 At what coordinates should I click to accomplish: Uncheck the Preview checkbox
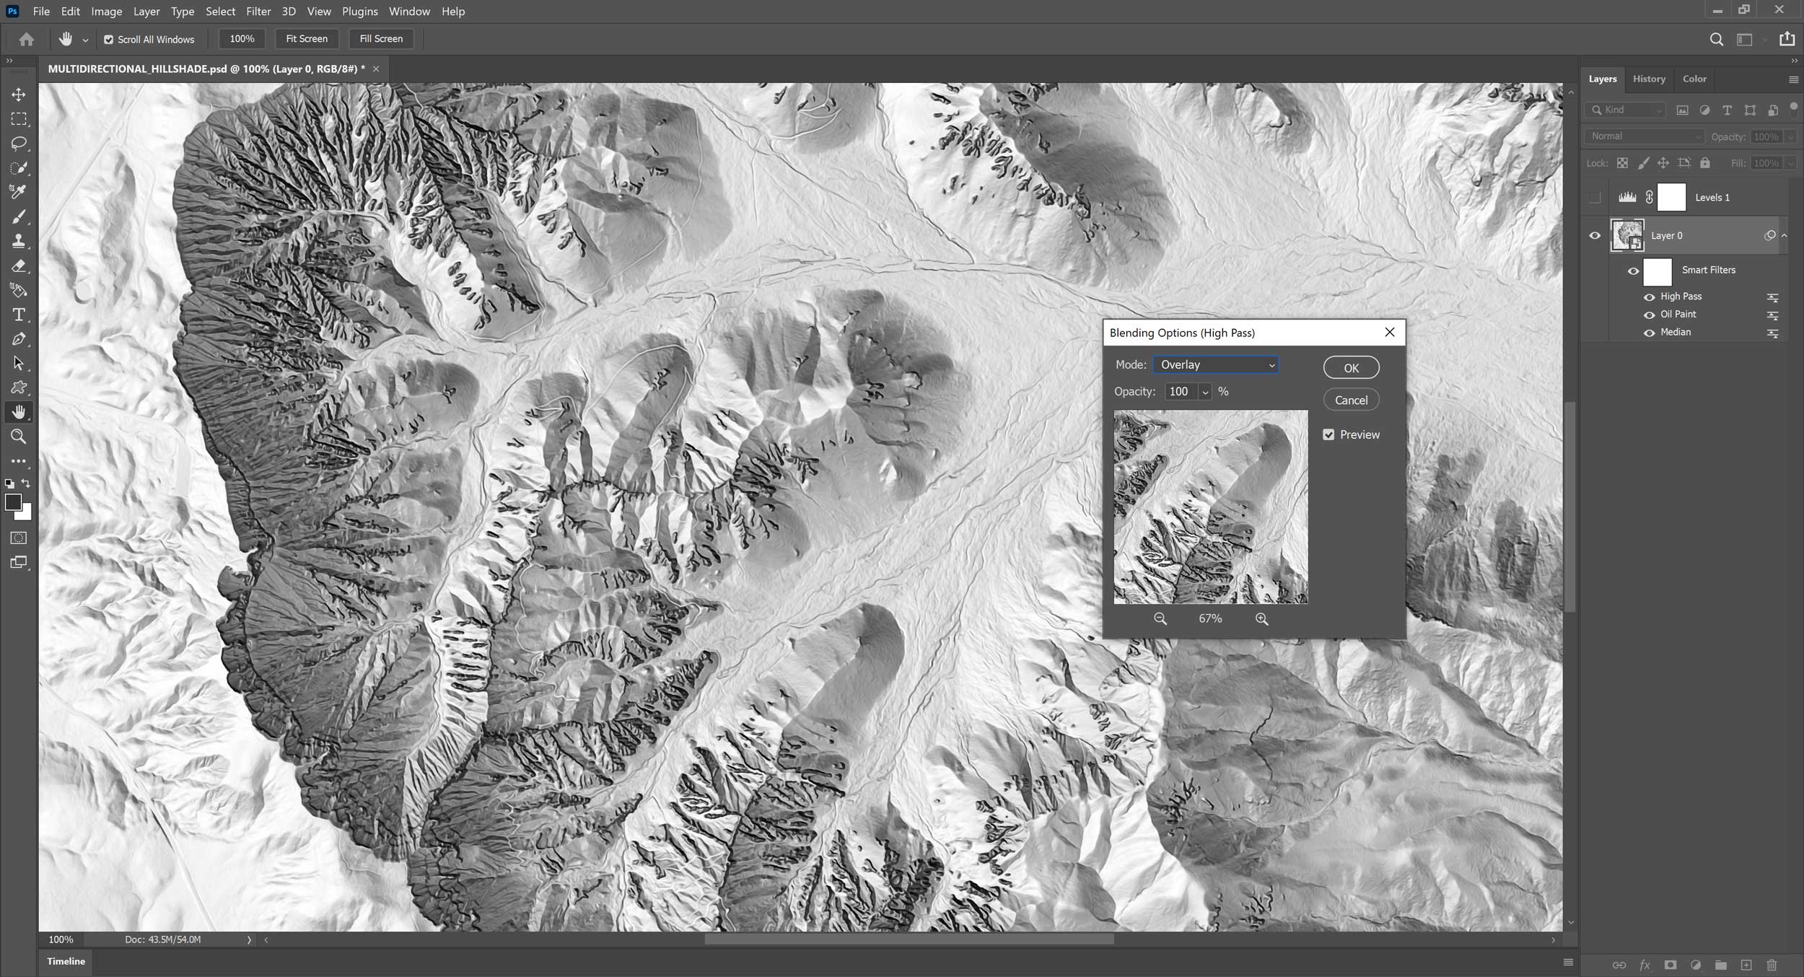(1329, 434)
